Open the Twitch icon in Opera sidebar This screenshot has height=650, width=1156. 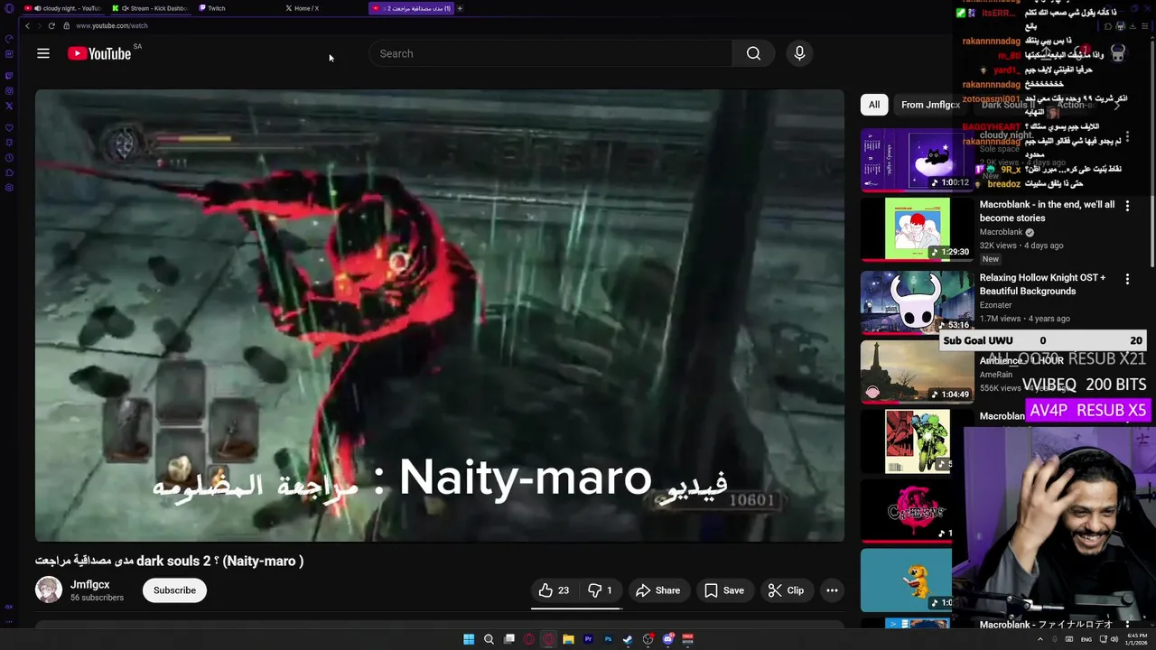(x=9, y=76)
